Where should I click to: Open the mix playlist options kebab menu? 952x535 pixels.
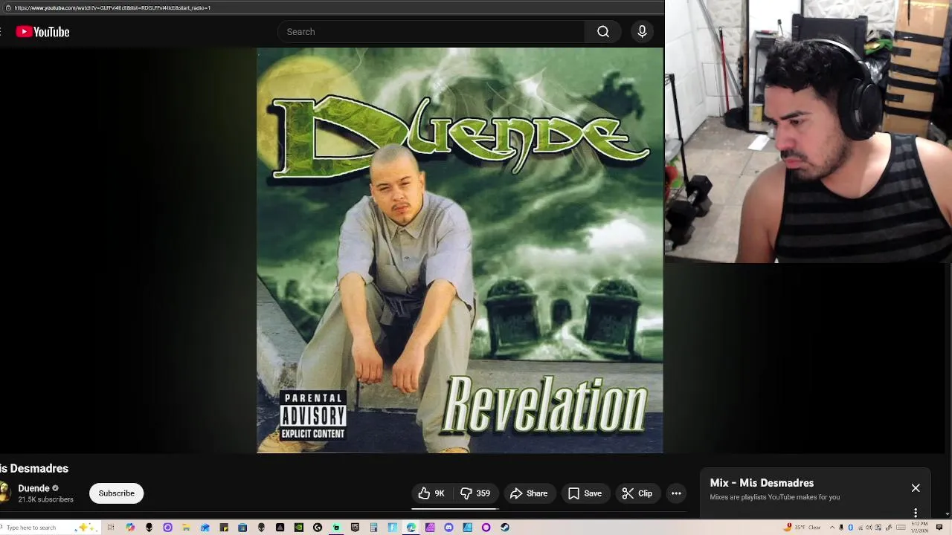pos(916,513)
